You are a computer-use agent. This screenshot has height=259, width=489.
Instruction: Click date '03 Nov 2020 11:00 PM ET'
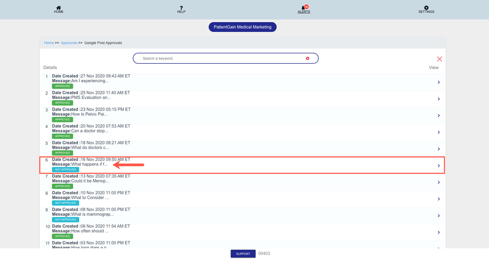tap(105, 243)
